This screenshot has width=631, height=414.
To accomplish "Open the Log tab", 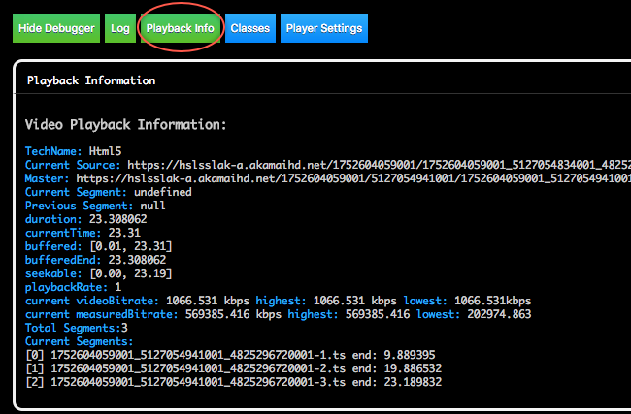I will click(x=120, y=28).
